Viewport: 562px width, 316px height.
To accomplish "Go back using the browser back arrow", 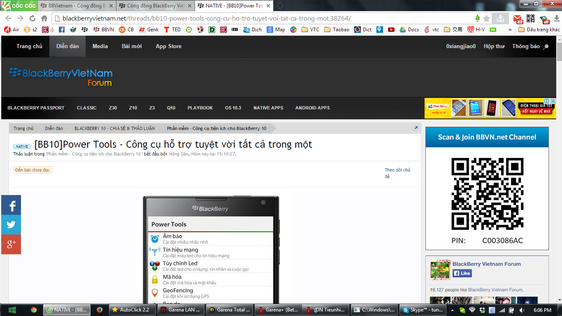I will (x=8, y=19).
